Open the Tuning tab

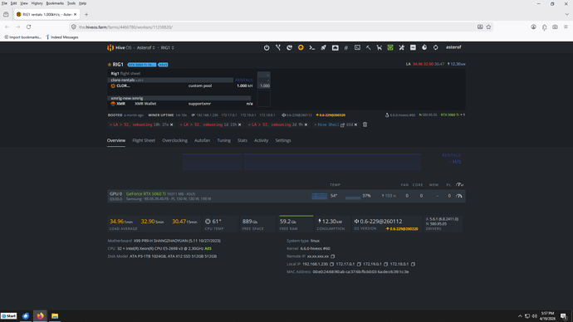click(x=223, y=140)
